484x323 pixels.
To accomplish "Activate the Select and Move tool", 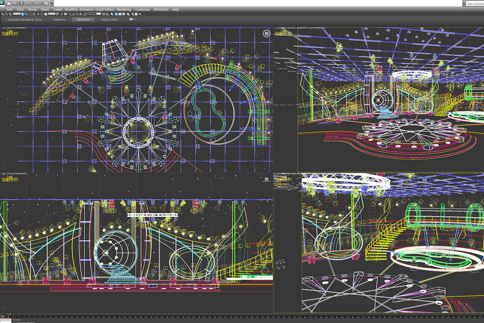I will 38,14.
